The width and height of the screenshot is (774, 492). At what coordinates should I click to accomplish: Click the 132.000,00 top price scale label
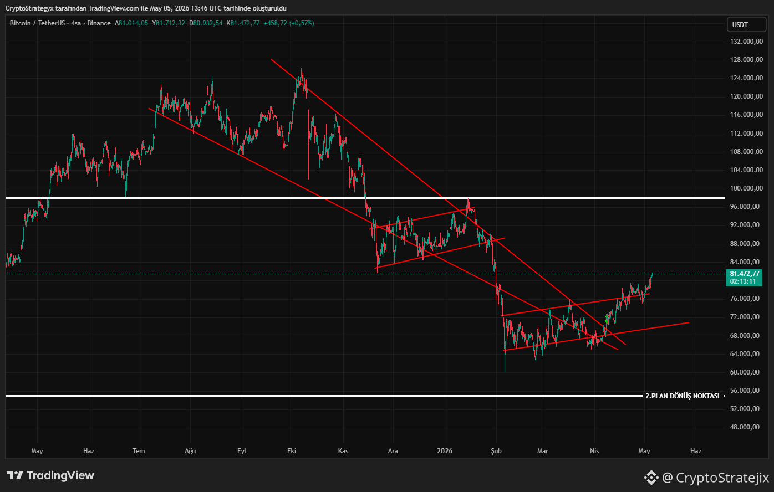pyautogui.click(x=745, y=42)
